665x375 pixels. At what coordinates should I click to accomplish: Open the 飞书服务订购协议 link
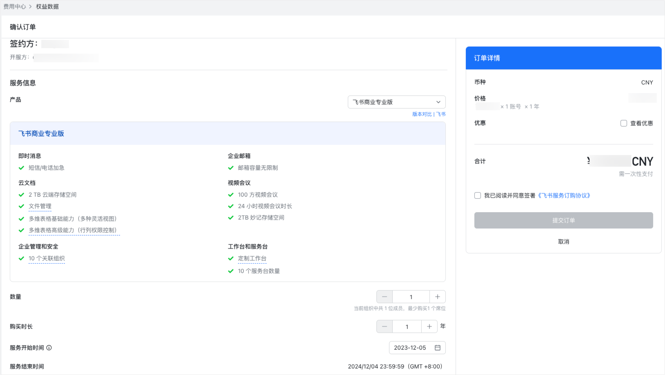[564, 195]
